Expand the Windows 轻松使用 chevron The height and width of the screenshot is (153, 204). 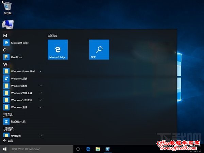click(x=40, y=100)
